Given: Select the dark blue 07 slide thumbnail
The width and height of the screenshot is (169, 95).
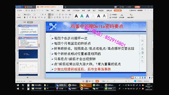Looking at the screenshot, I should [x=28, y=54].
